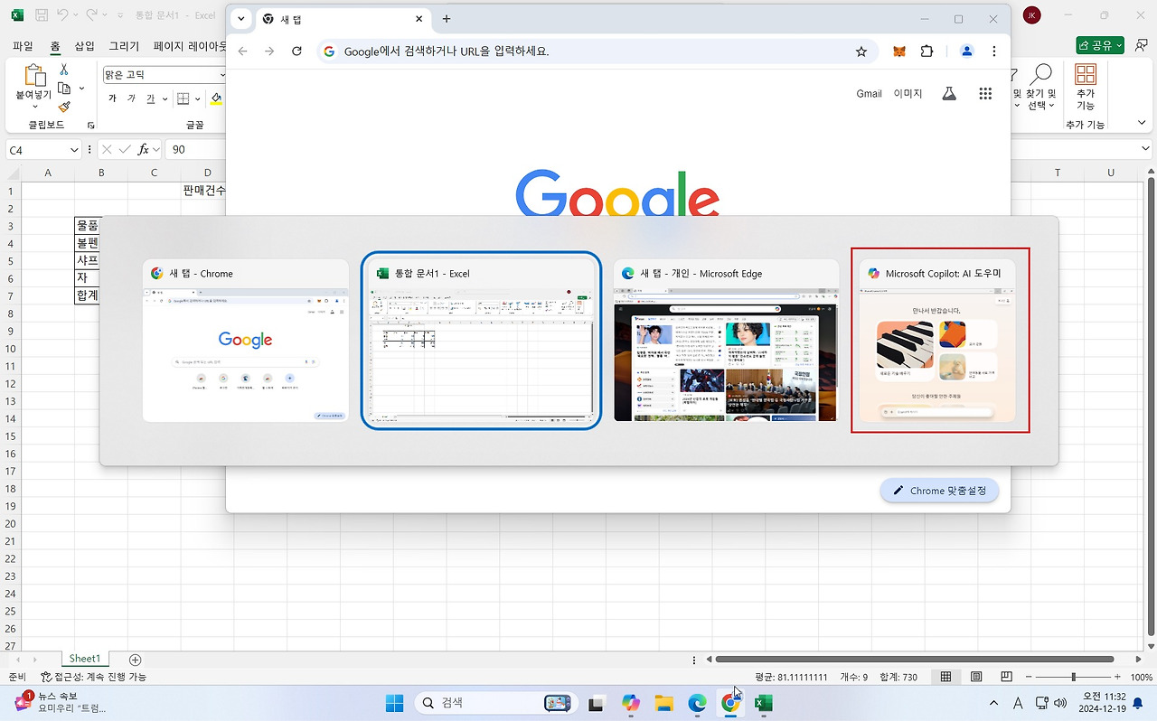This screenshot has width=1157, height=721.
Task: Open the font name dropdown (맑은 고딕)
Action: 223,75
